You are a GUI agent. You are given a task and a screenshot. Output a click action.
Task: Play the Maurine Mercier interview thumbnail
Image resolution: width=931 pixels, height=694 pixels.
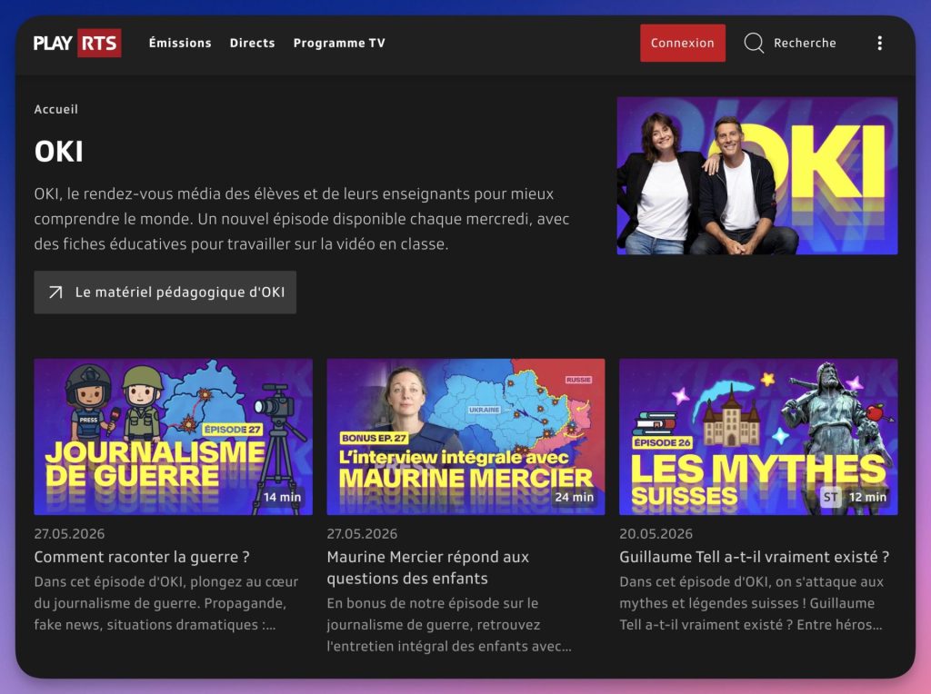pyautogui.click(x=466, y=437)
